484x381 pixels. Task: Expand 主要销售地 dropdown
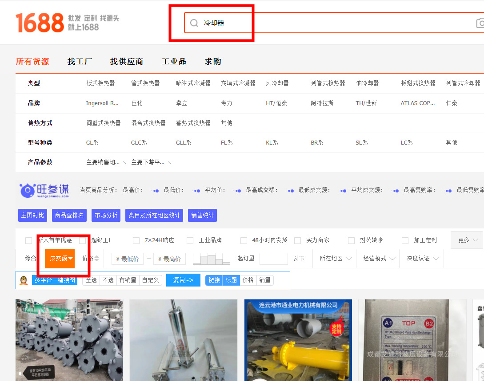click(106, 162)
